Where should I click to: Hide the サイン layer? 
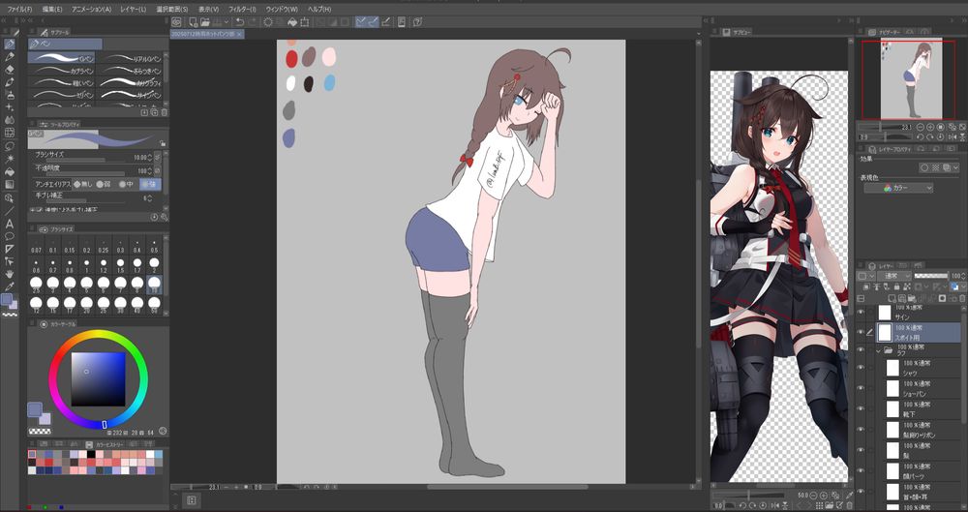861,312
